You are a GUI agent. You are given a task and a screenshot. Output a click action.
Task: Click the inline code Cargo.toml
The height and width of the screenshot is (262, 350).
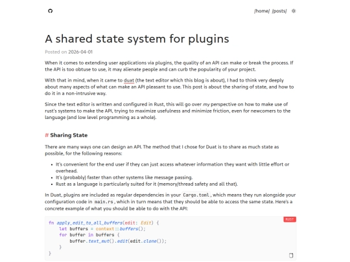click(x=196, y=195)
